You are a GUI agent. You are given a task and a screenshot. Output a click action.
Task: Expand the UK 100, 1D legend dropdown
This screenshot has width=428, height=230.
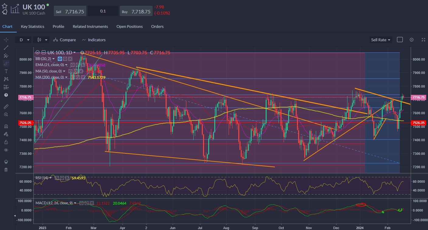74,52
